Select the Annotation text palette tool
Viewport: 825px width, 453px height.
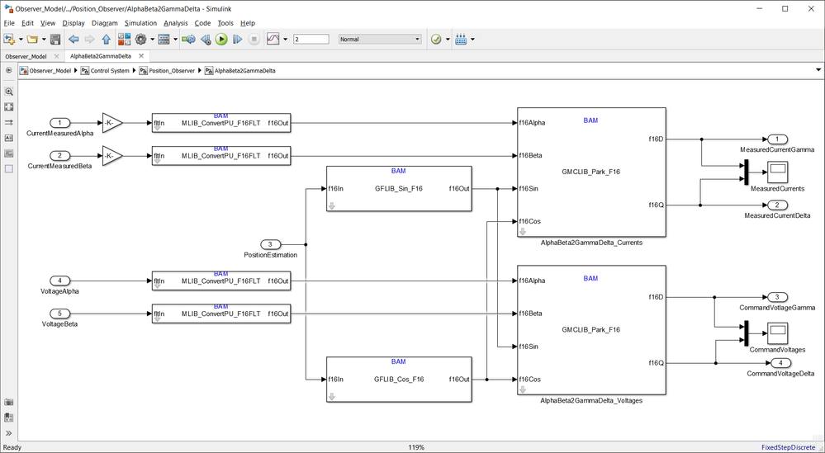click(x=9, y=138)
